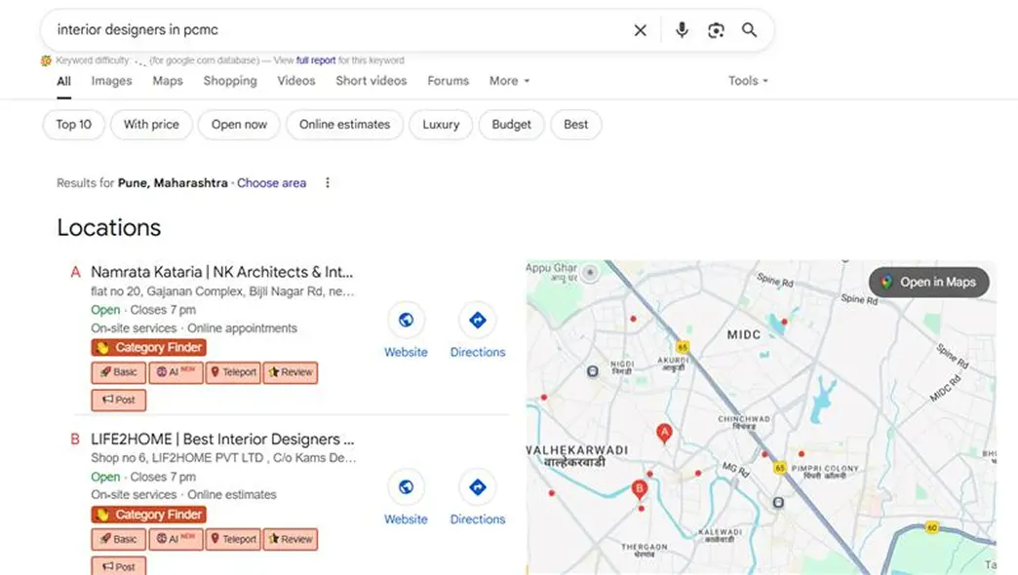Click Review button under Namrata Kataria
Screen dimensions: 1018x575
coord(291,372)
